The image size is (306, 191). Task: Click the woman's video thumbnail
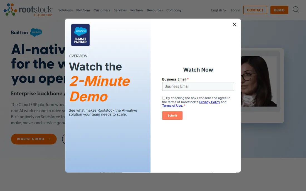point(259,81)
